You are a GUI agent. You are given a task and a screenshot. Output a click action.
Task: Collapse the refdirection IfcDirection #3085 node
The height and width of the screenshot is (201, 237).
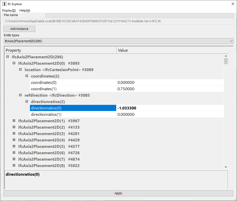click(x=20, y=95)
